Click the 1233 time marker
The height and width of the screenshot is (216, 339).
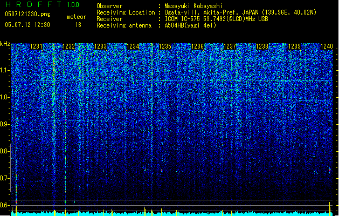click(x=101, y=46)
